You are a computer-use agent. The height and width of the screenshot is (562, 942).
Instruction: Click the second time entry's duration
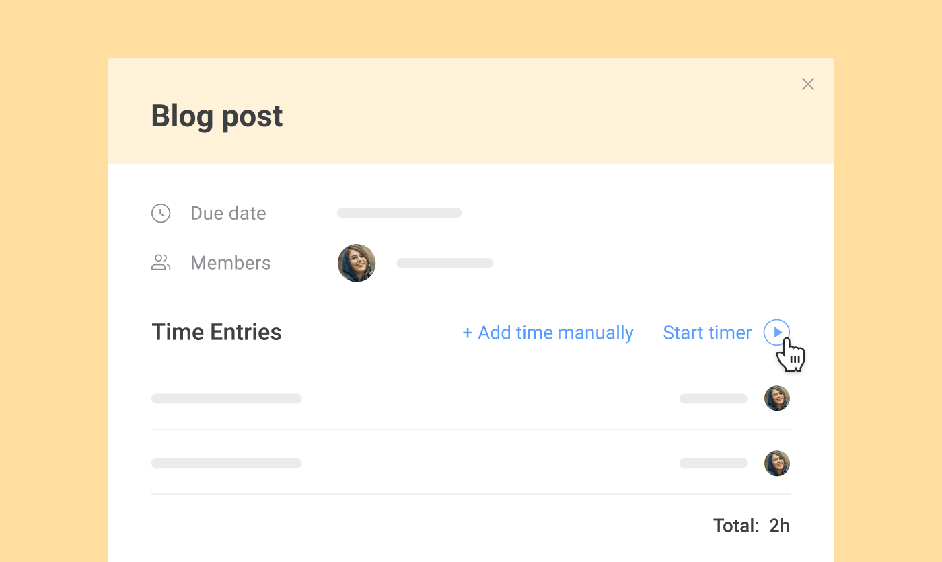point(713,463)
